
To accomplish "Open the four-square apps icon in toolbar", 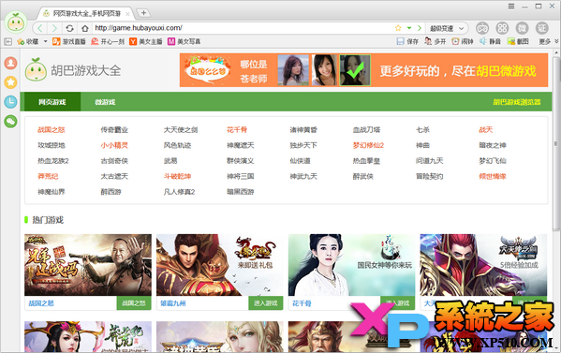I will (502, 28).
